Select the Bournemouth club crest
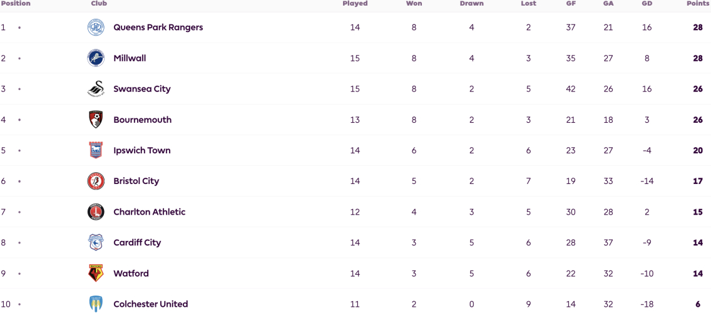The height and width of the screenshot is (313, 711). pyautogui.click(x=96, y=120)
